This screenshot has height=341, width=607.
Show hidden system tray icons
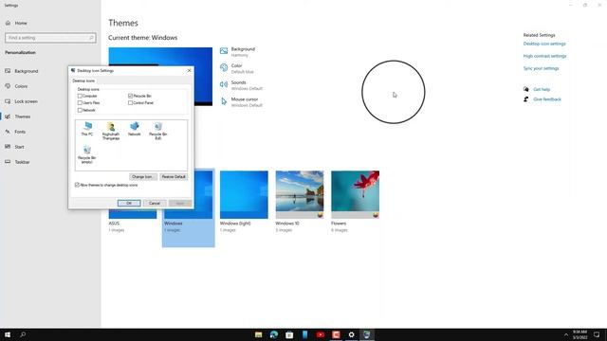click(566, 334)
